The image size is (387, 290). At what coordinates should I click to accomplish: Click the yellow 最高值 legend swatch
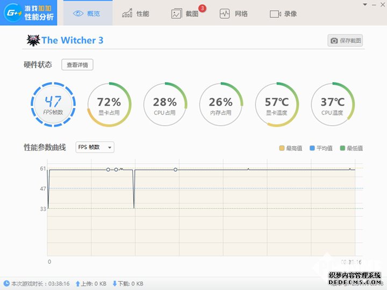(282, 148)
